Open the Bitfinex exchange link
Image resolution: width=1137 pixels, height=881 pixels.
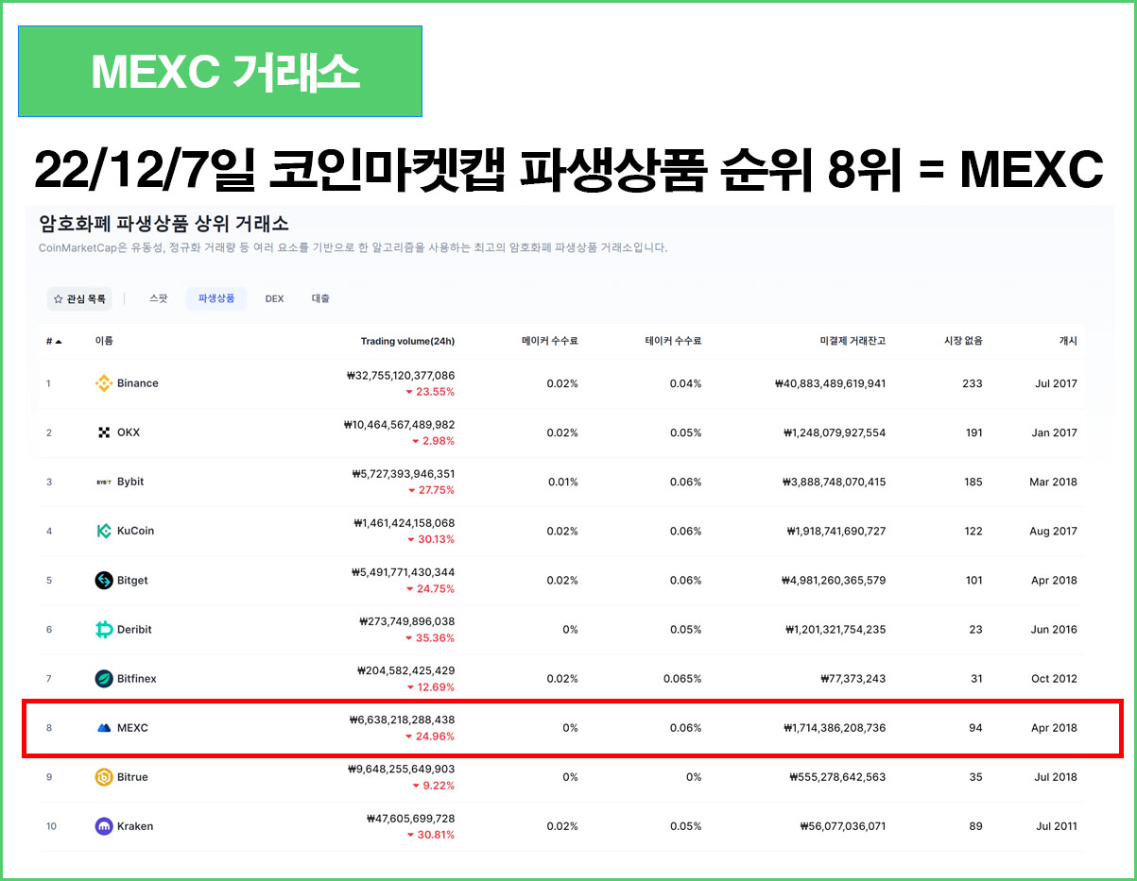(137, 678)
